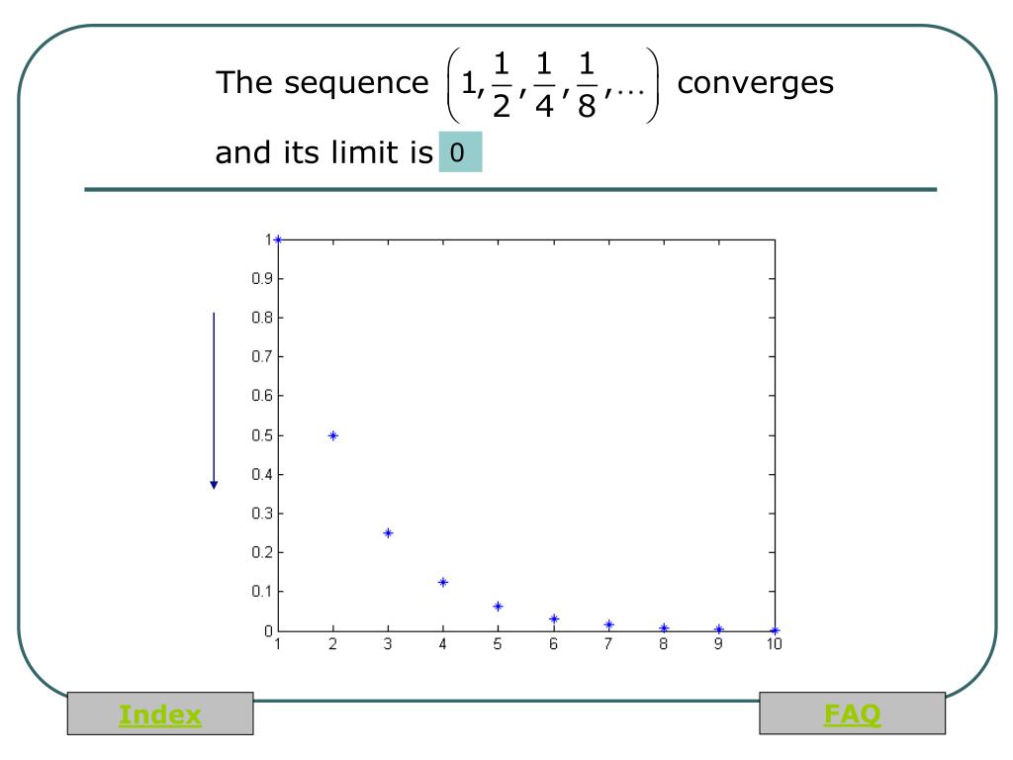This screenshot has height=760, width=1013.
Task: Click the horizontal divider line under the heading
Action: [x=510, y=189]
